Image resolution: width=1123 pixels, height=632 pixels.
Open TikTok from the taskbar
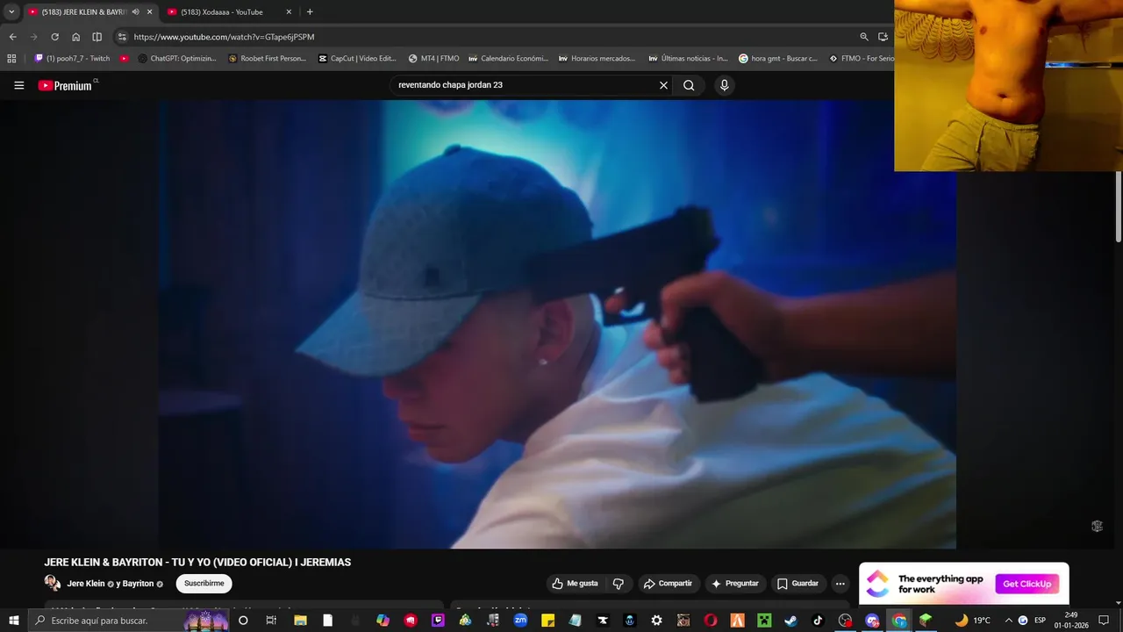click(x=818, y=621)
